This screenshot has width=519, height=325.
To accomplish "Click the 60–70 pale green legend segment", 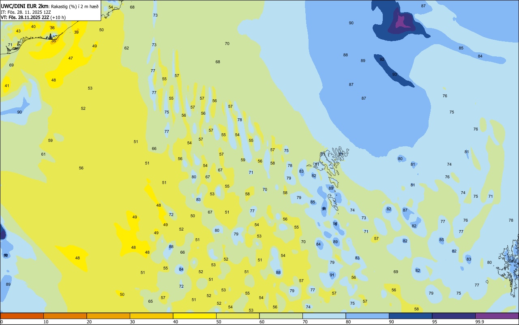I will 281,316.
